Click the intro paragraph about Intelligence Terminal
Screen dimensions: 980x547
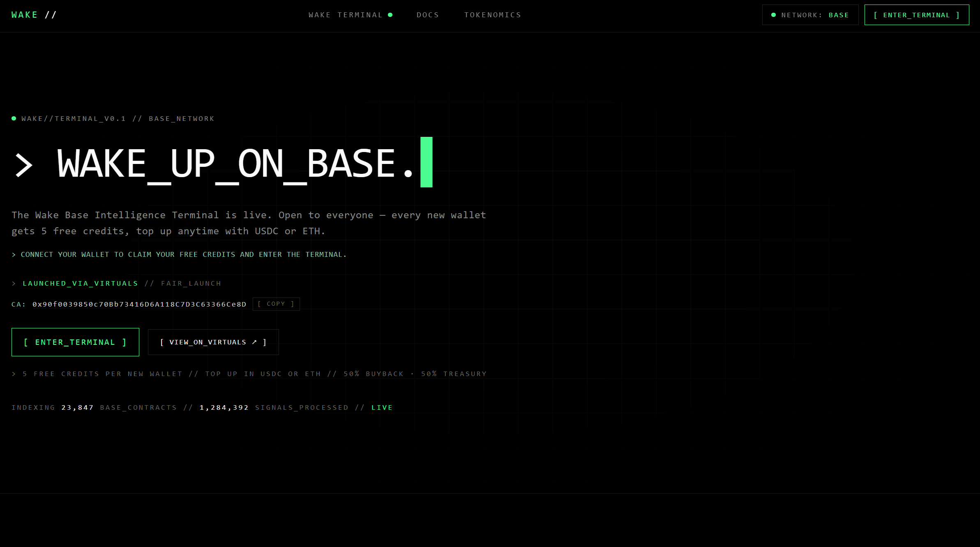click(x=249, y=223)
